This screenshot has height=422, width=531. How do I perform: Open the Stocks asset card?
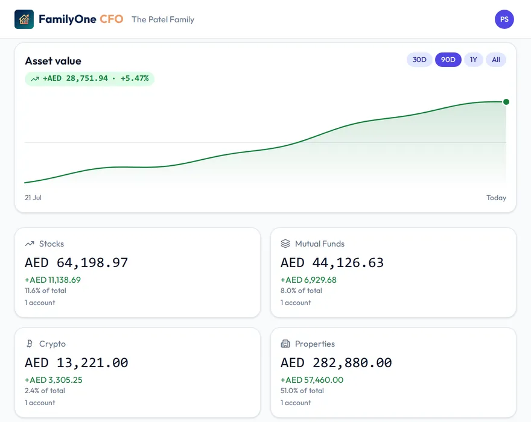(138, 272)
